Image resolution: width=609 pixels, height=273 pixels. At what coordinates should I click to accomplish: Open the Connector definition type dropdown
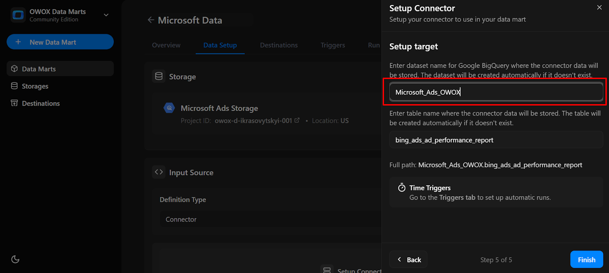(266, 219)
